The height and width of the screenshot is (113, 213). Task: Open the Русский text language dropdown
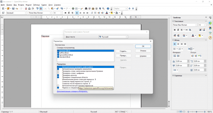pyautogui.click(x=113, y=37)
